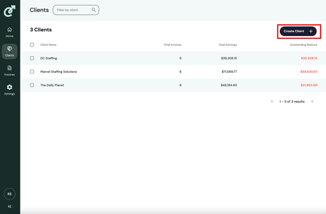Sort by Outstanding Balance column header
326x214 pixels.
coord(304,45)
